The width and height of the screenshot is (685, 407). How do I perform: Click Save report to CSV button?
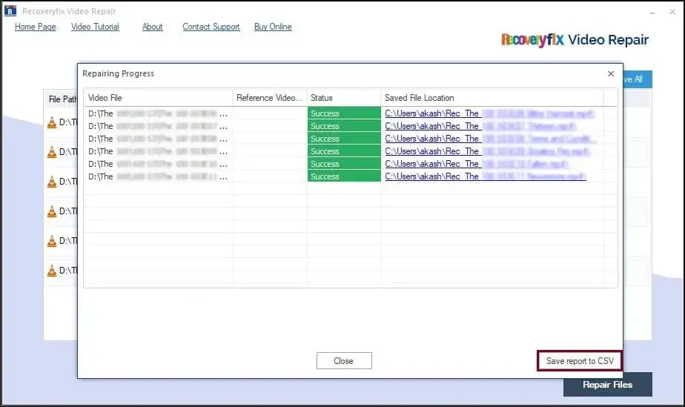tap(580, 361)
